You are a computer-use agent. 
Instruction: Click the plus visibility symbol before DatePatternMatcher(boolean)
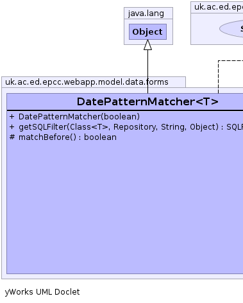point(12,117)
